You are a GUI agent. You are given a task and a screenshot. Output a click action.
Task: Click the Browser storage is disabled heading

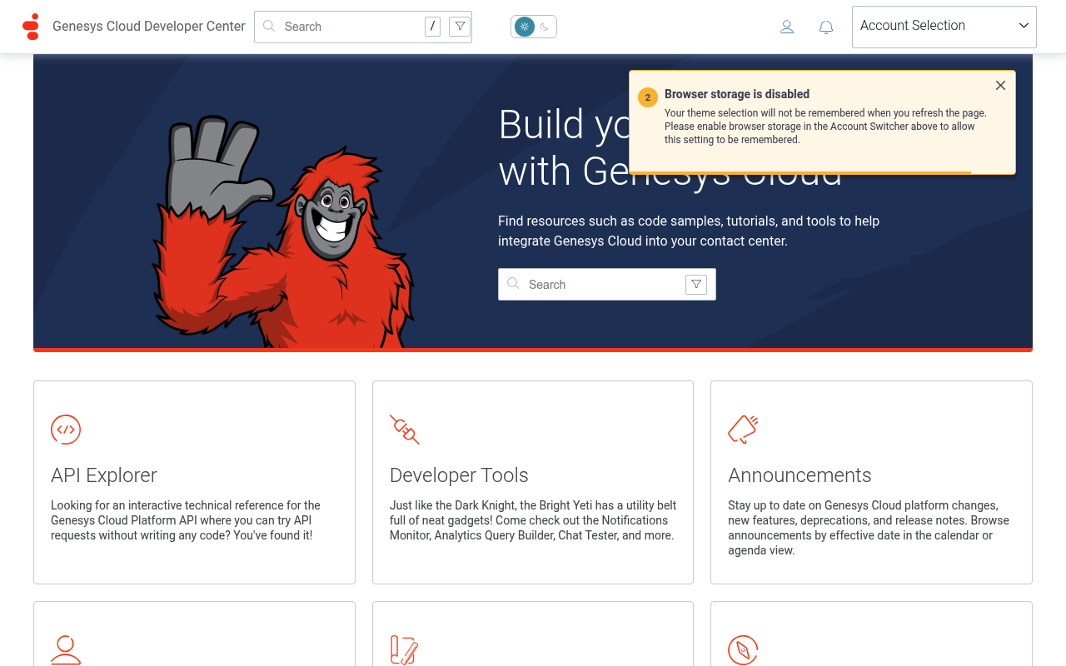click(737, 94)
